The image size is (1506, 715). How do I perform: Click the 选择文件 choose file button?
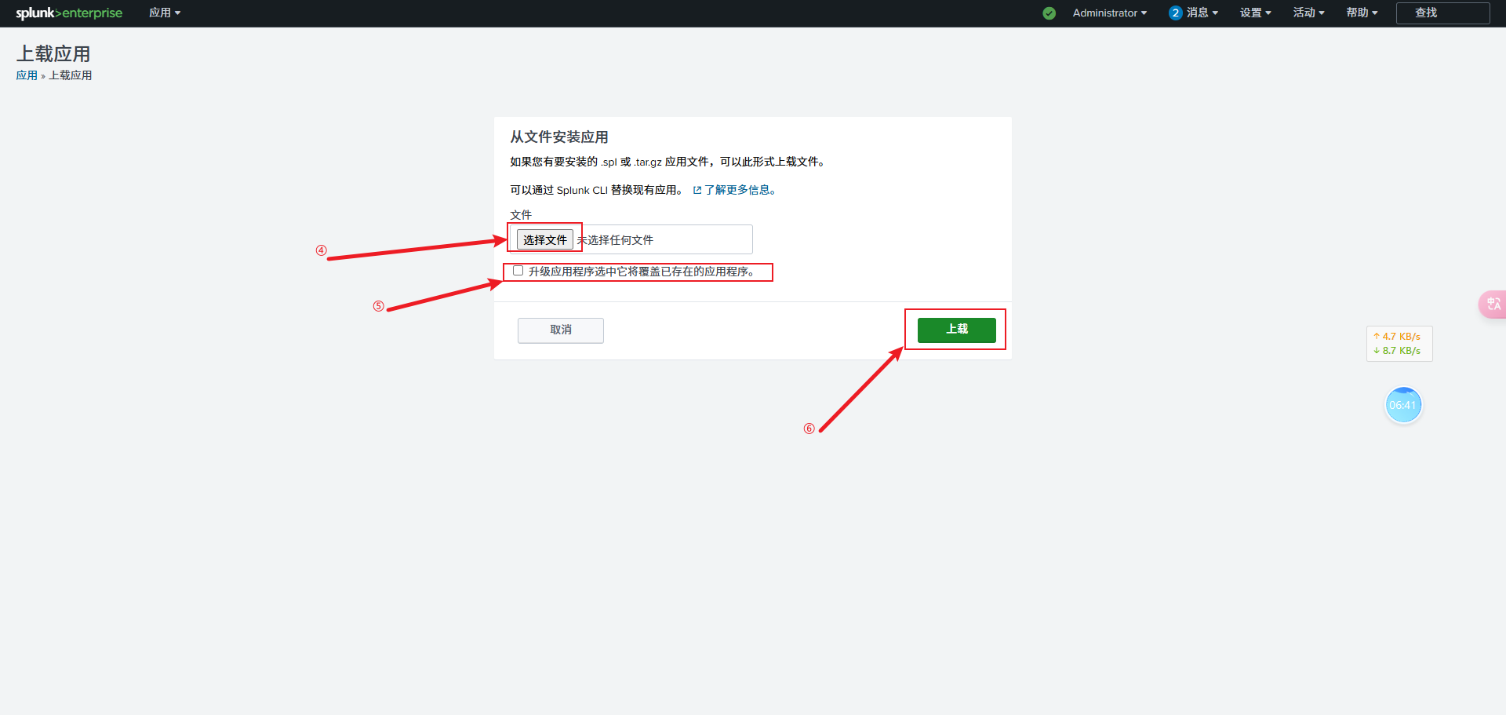click(x=545, y=239)
